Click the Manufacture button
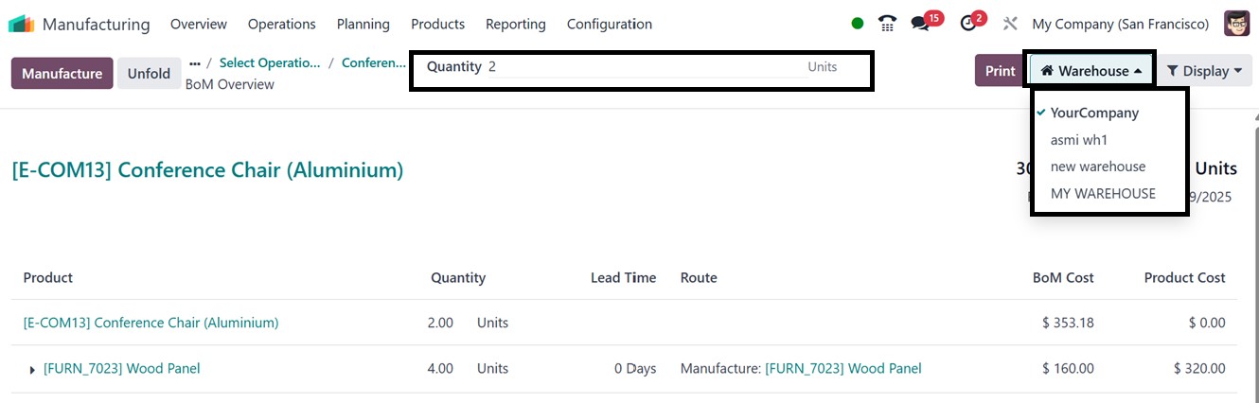This screenshot has height=403, width=1259. (62, 74)
